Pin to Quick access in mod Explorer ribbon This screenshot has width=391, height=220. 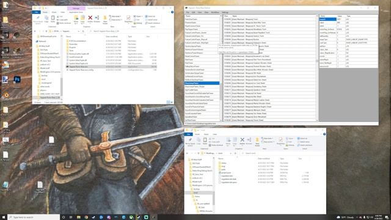(190, 142)
